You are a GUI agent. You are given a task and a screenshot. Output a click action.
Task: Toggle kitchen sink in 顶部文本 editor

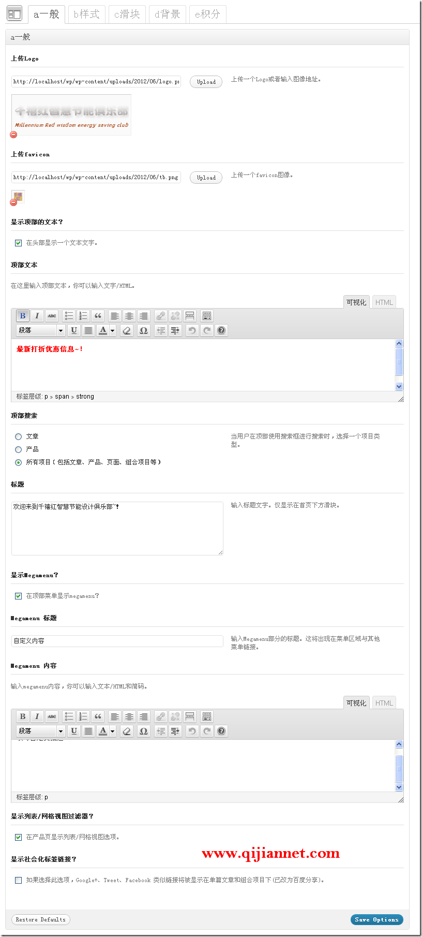[x=207, y=316]
